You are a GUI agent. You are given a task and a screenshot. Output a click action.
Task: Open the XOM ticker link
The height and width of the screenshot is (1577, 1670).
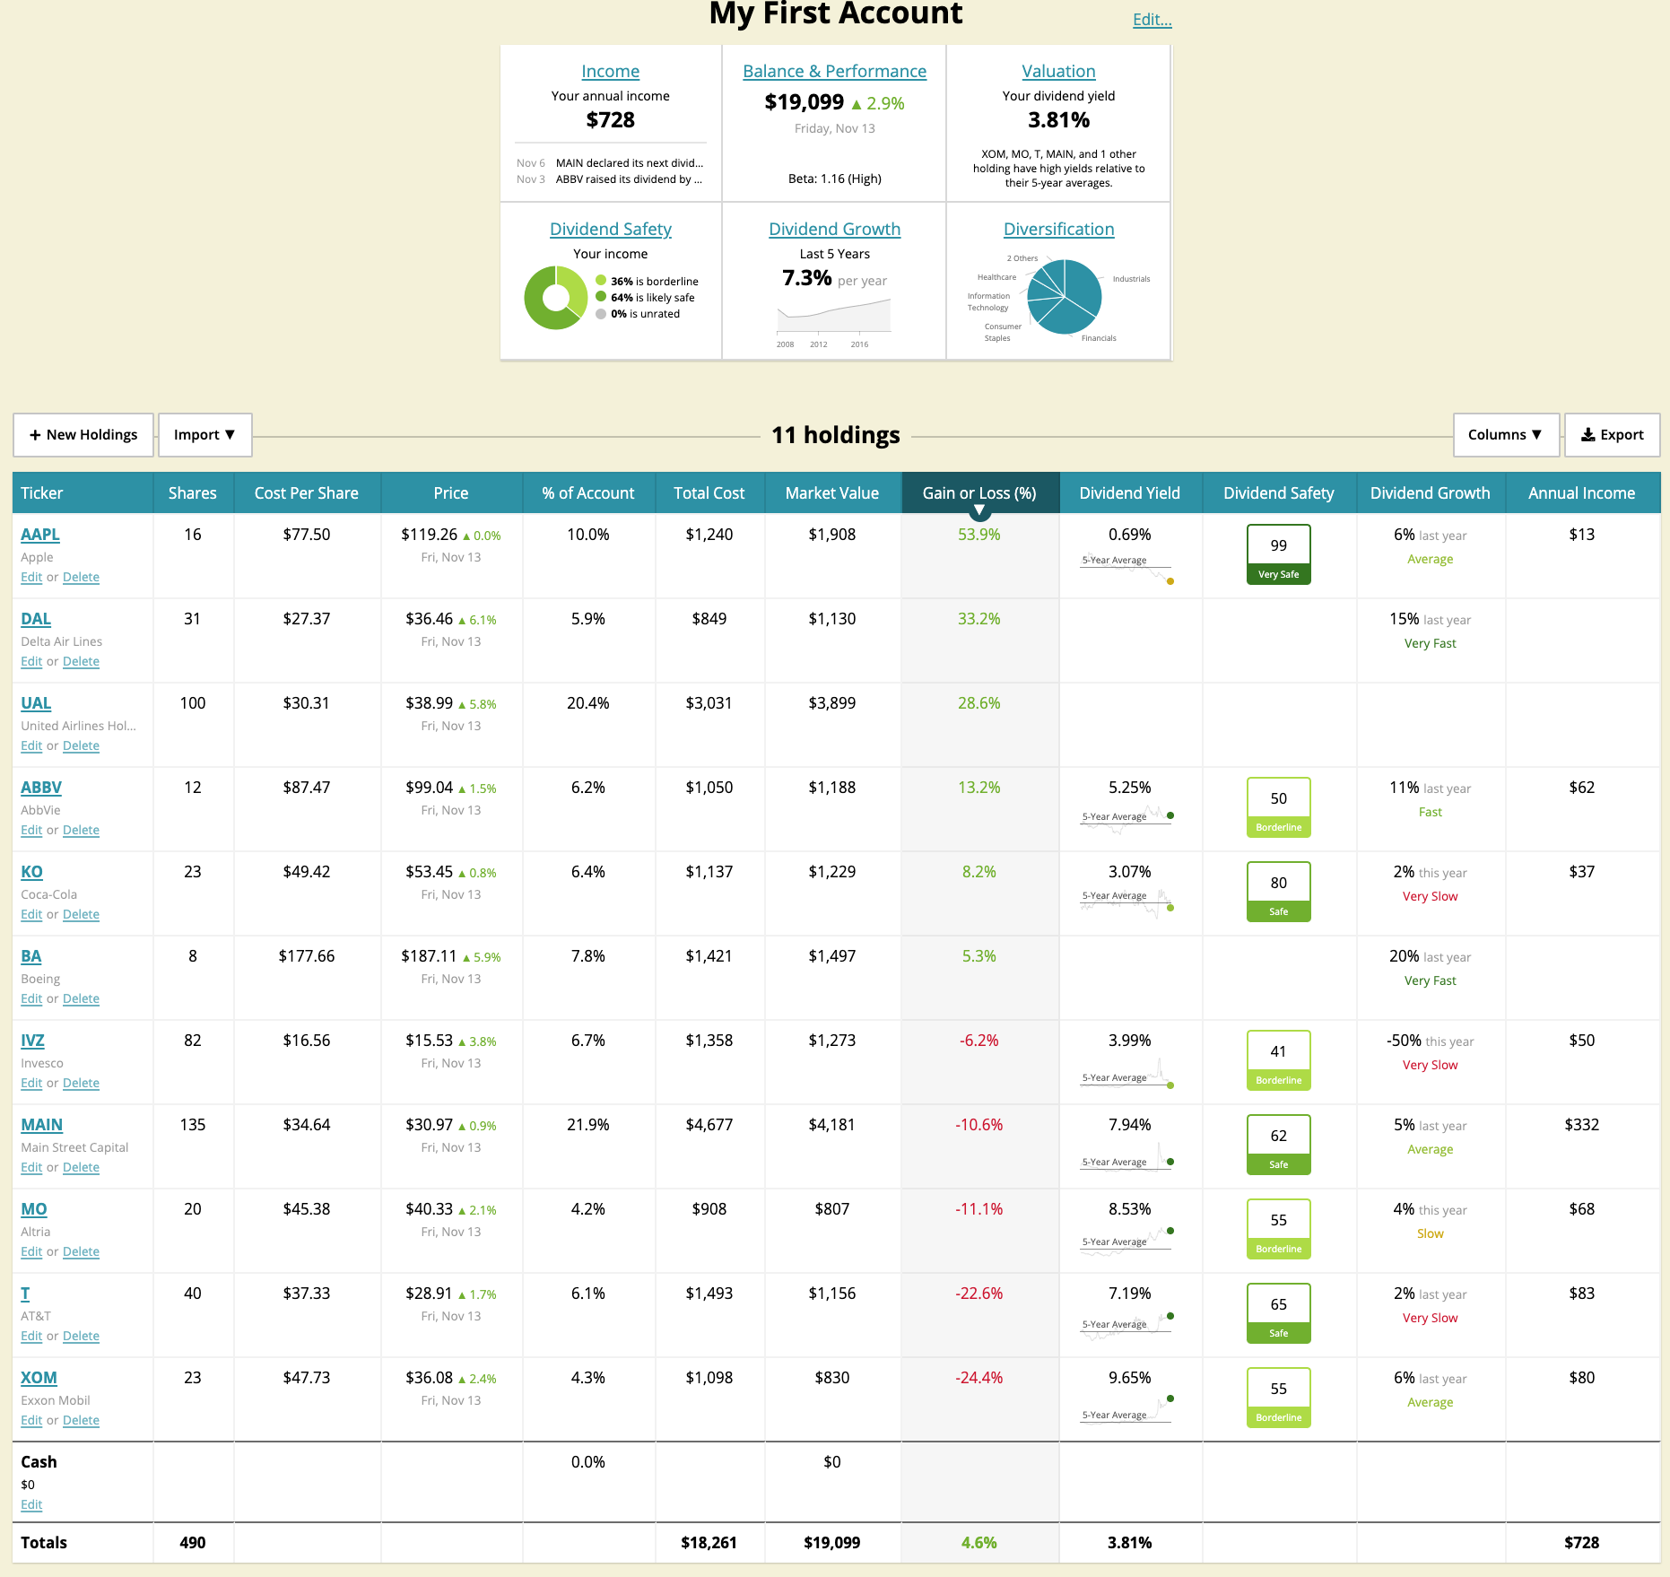(x=39, y=1378)
